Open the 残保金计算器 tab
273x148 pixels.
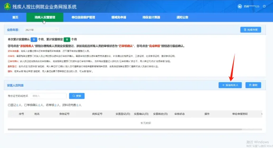151,17
